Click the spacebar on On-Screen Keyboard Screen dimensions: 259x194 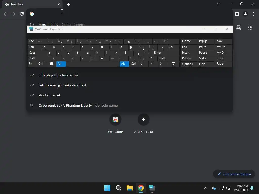coord(93,64)
